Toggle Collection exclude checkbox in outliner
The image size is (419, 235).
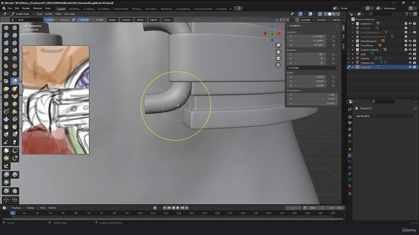(x=406, y=23)
